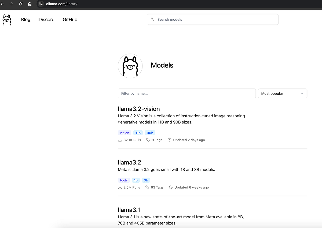Viewport: 322px width, 228px height.
Task: Open the Discord navigation item
Action: pos(46,19)
